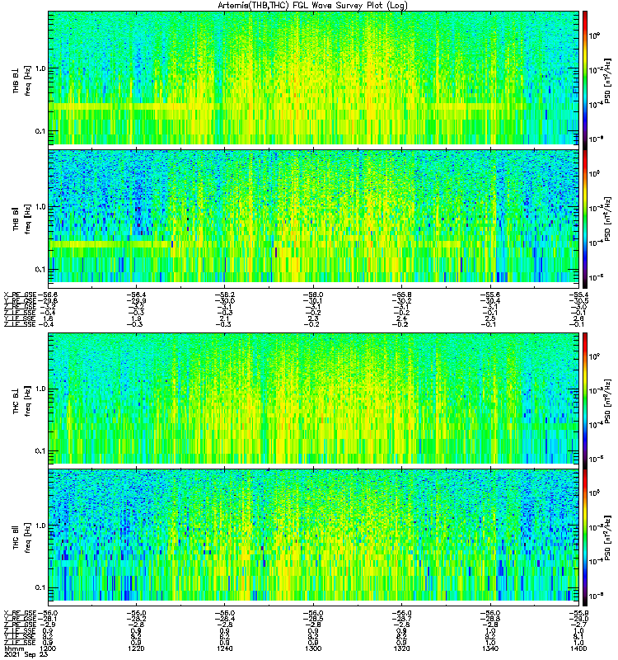Click the date label '2021 Sep 23'
The image size is (618, 660).
pyautogui.click(x=26, y=655)
